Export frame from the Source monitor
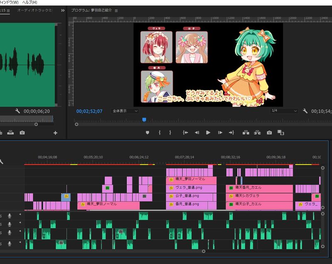This screenshot has height=264, width=332. pos(22,133)
